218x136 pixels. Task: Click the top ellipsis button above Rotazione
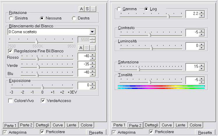point(93,9)
